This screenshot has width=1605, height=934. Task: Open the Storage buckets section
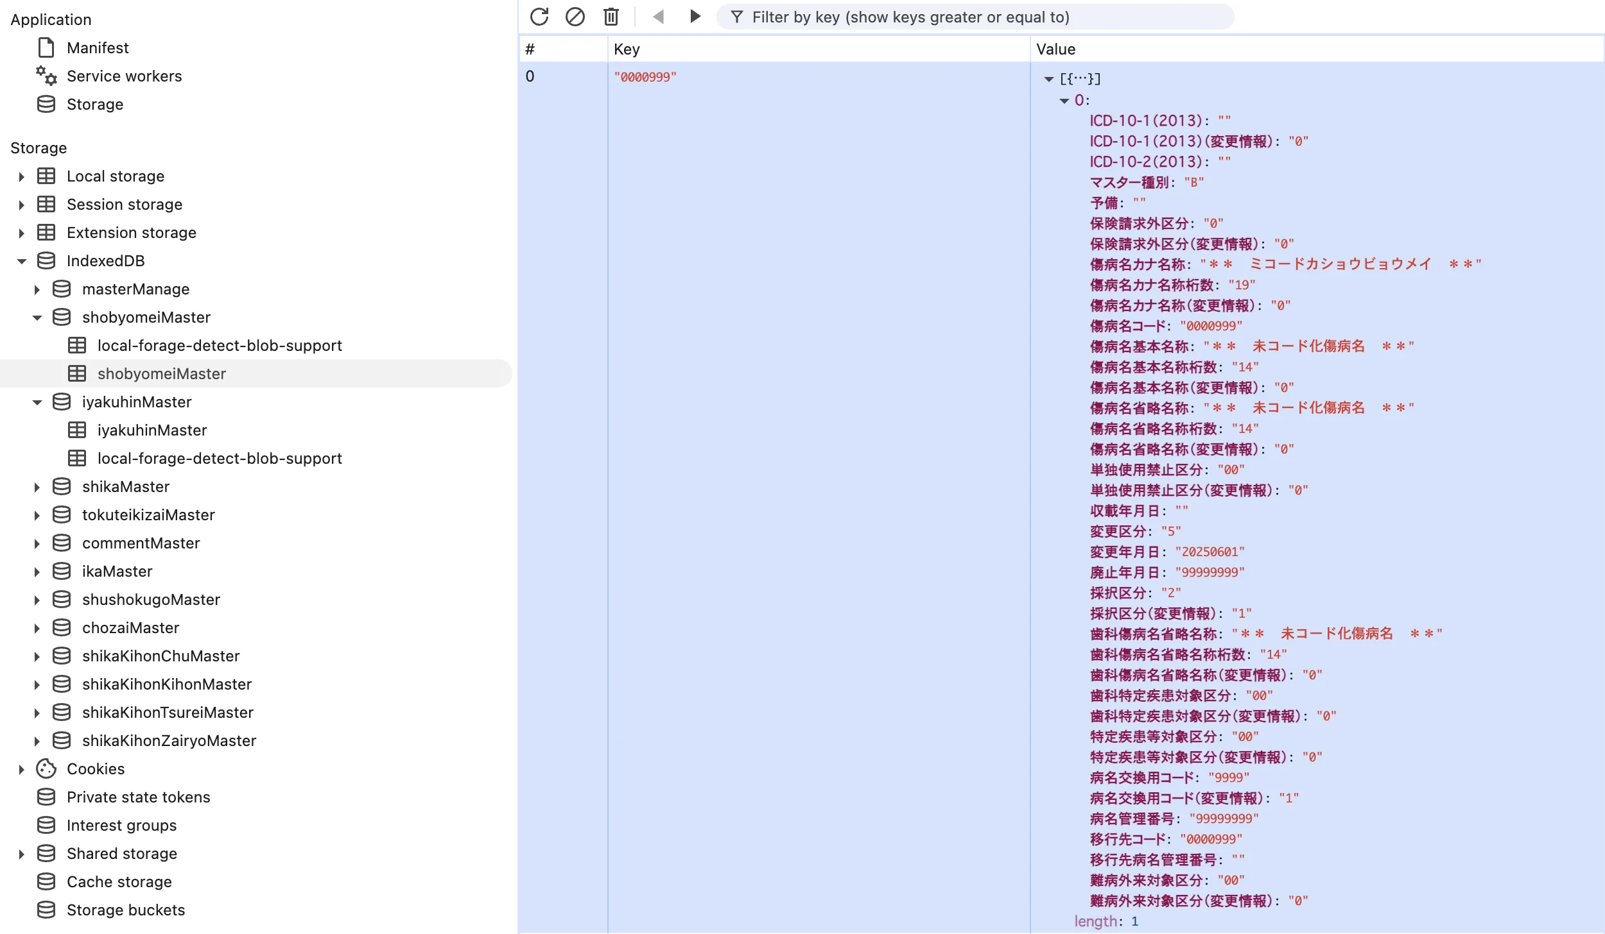click(125, 910)
